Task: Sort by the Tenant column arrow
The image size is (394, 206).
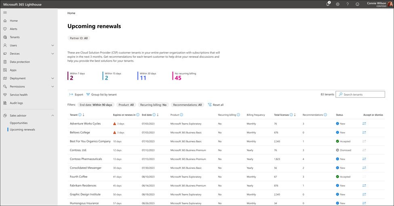Action: pos(83,115)
